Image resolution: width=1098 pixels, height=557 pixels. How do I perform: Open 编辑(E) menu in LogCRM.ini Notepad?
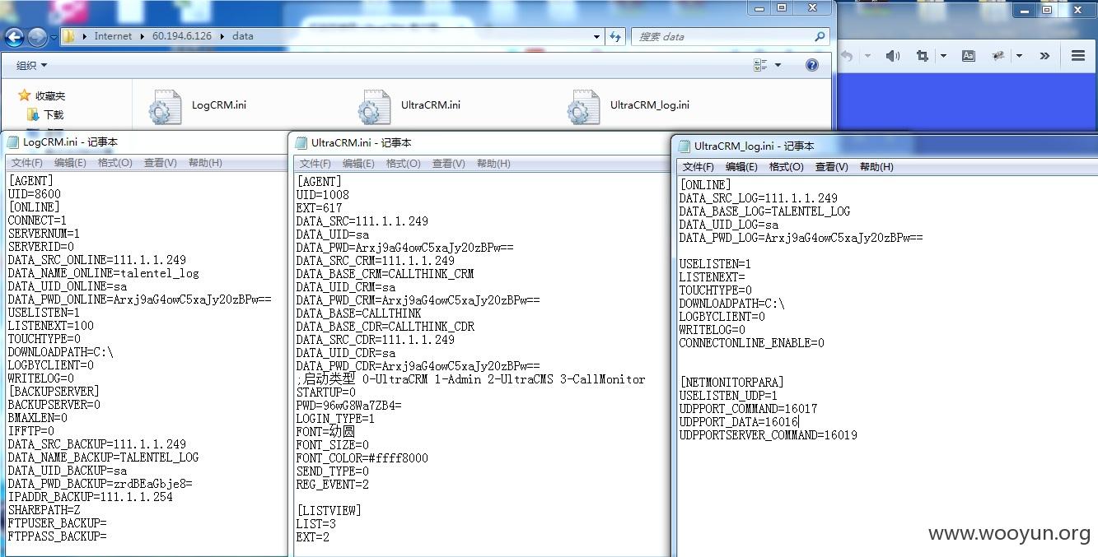pyautogui.click(x=70, y=163)
